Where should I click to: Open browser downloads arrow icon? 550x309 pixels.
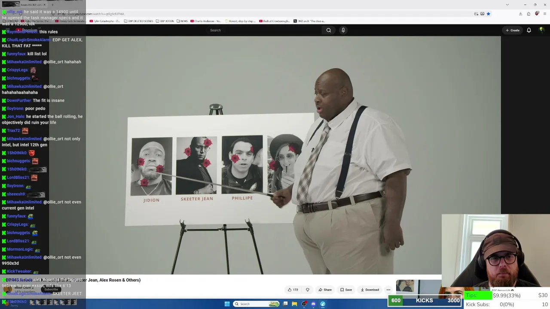tap(520, 14)
